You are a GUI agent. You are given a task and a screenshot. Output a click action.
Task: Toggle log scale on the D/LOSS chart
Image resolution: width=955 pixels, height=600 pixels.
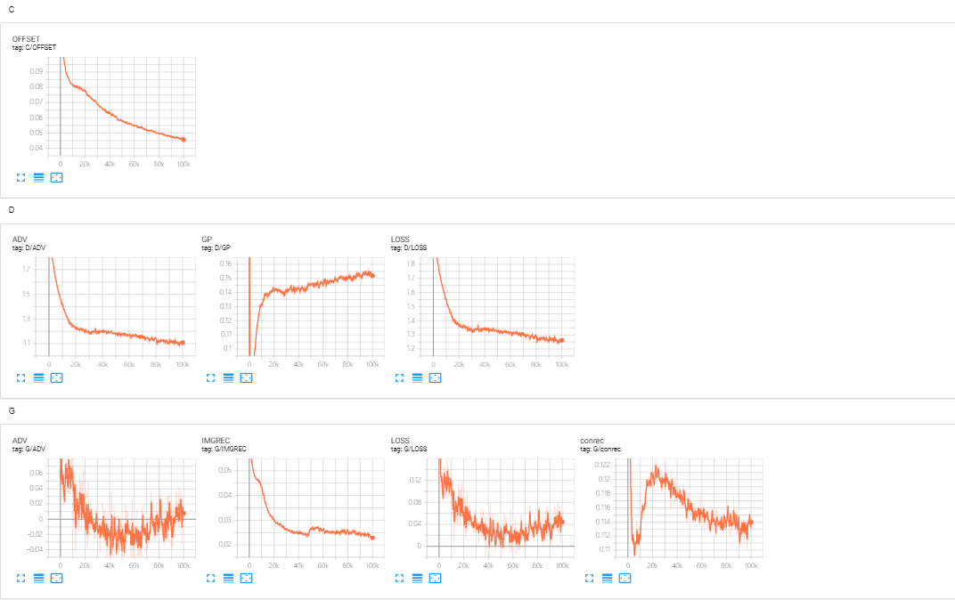417,377
